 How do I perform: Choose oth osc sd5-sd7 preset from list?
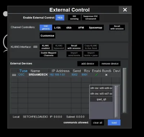point(101,94)
